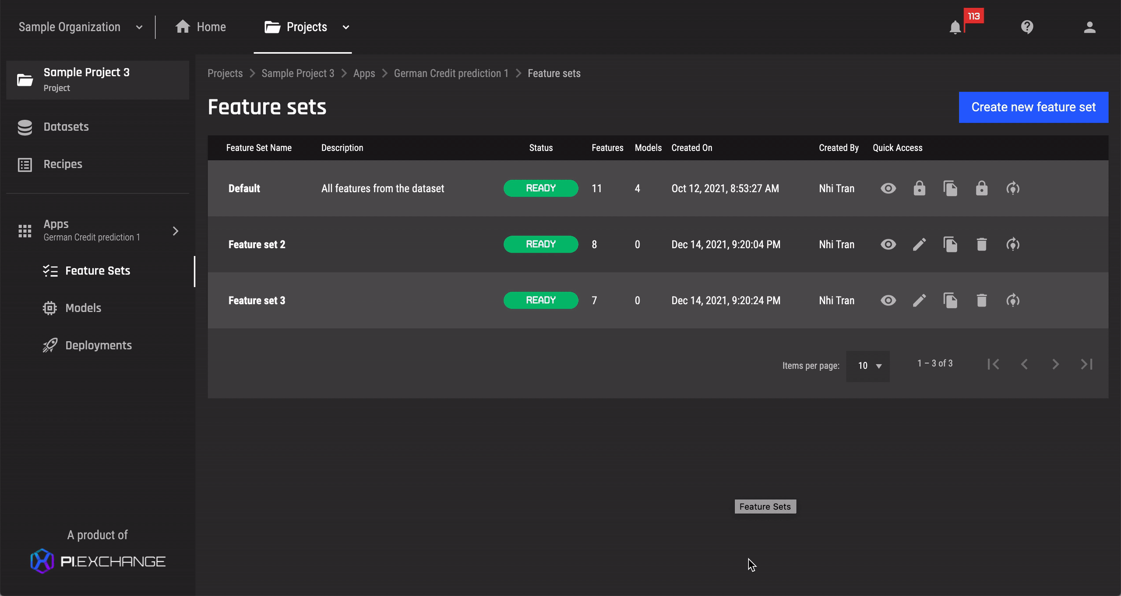Open the Projects tab in top navigation
Image resolution: width=1121 pixels, height=596 pixels.
pos(303,27)
